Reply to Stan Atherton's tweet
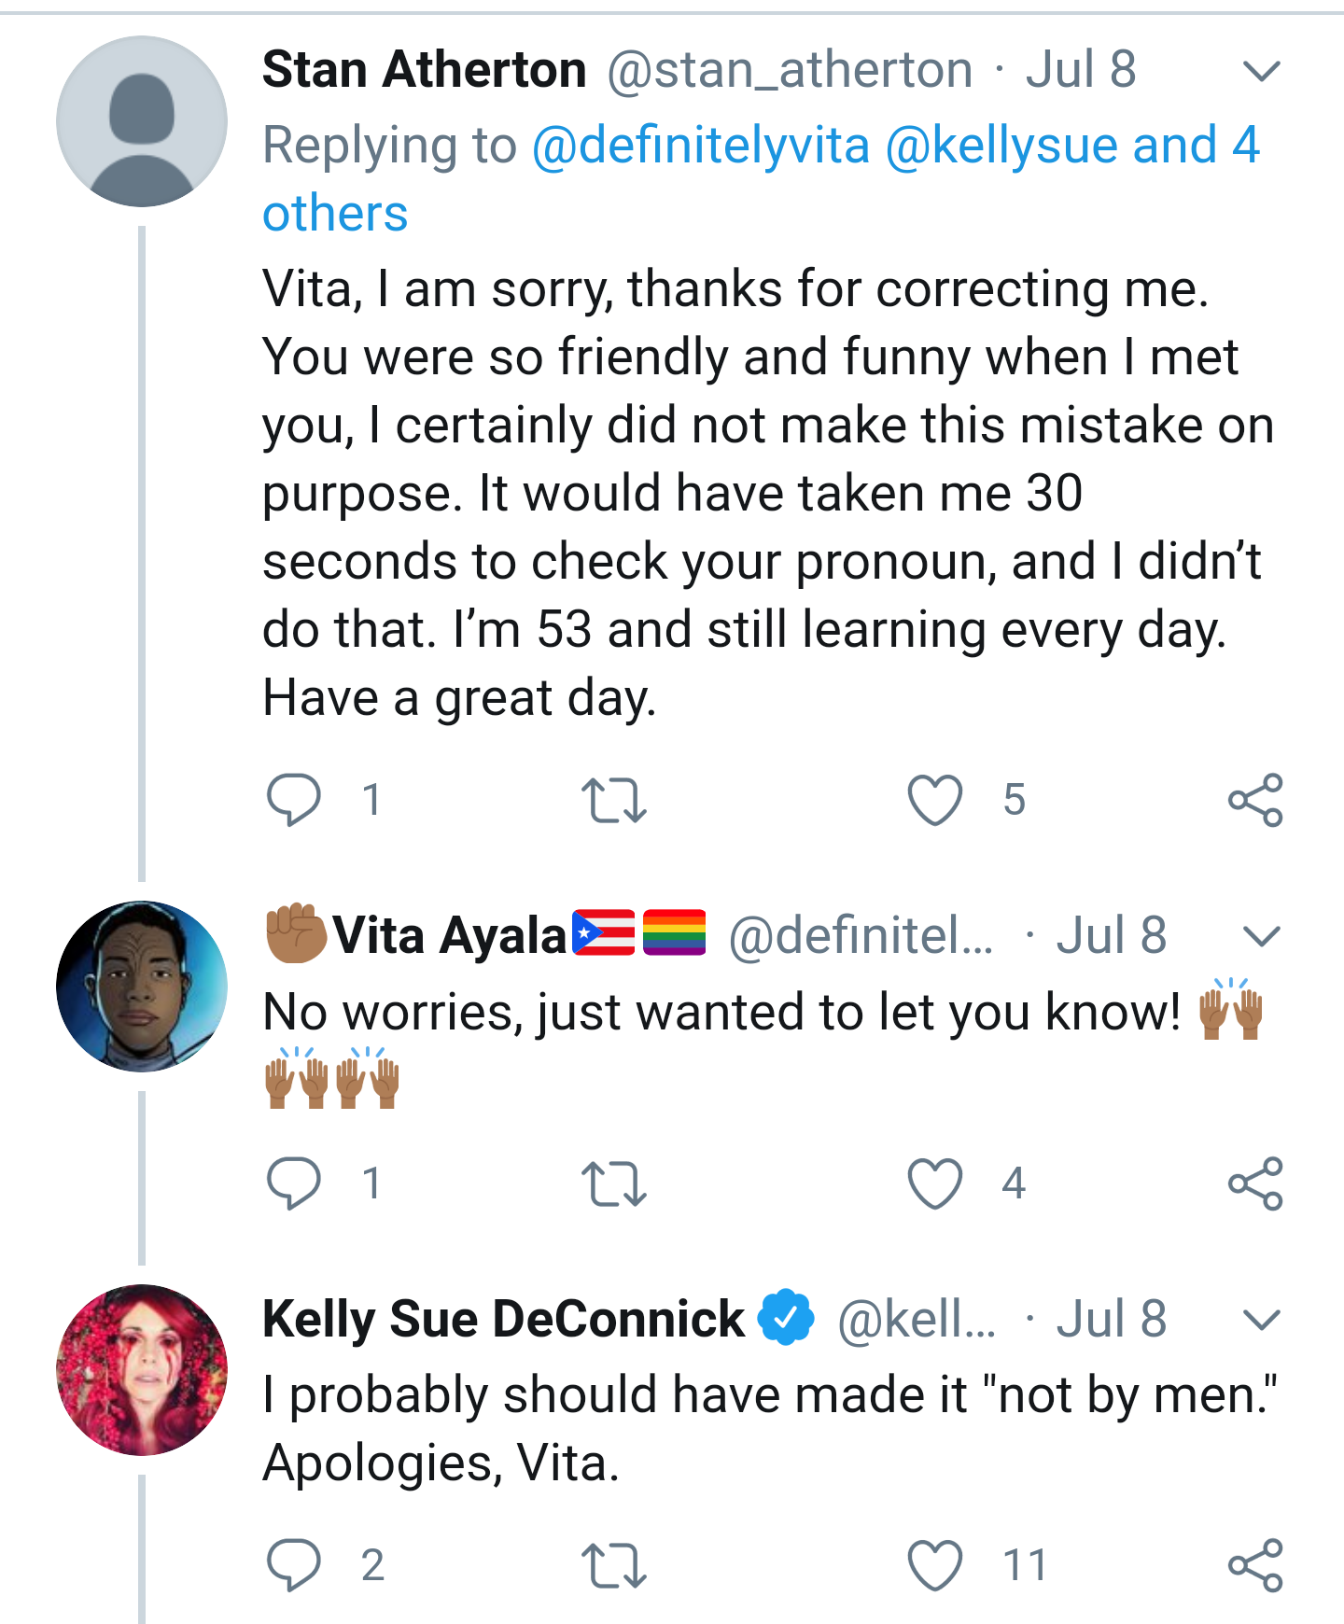1344x1624 pixels. [294, 800]
